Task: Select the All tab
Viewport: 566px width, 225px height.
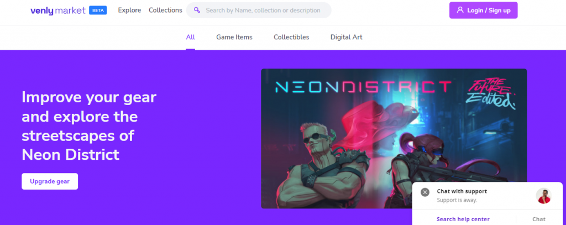Action: point(190,37)
